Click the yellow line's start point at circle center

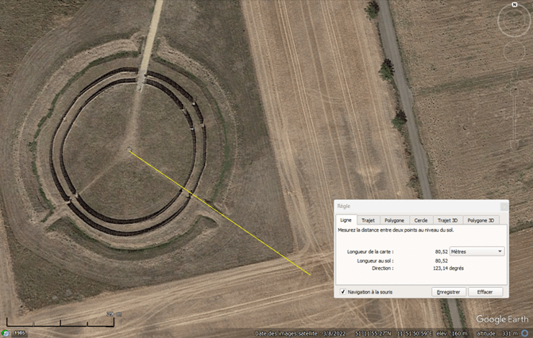coord(129,151)
